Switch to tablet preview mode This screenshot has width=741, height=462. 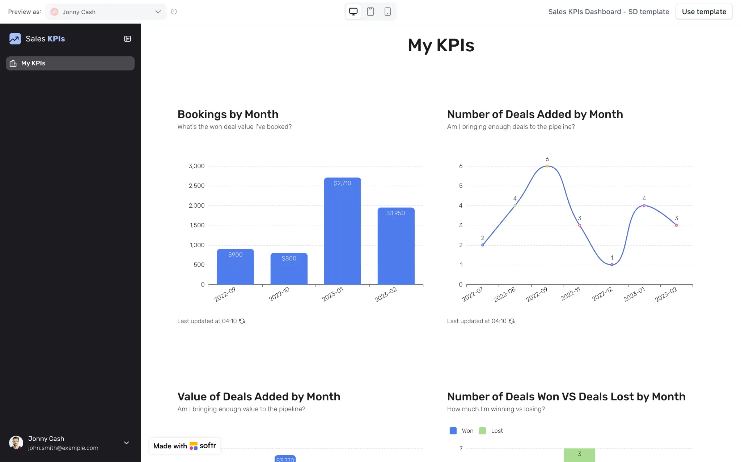point(370,12)
